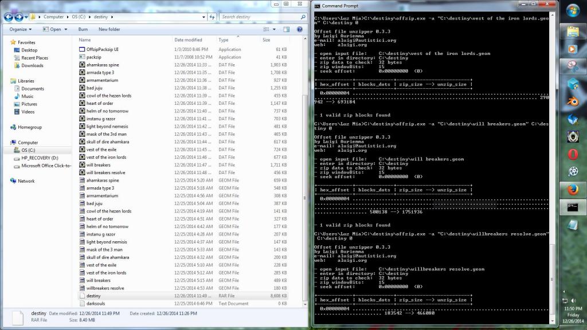Open the Windows Start orb

pyautogui.click(x=573, y=10)
